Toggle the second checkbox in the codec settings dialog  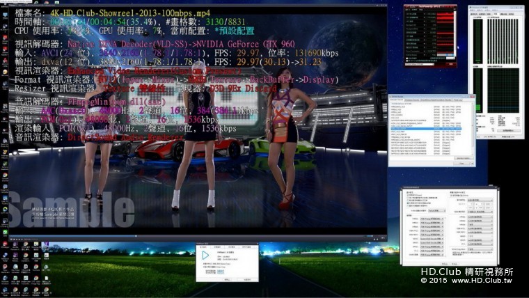pyautogui.click(x=408, y=198)
